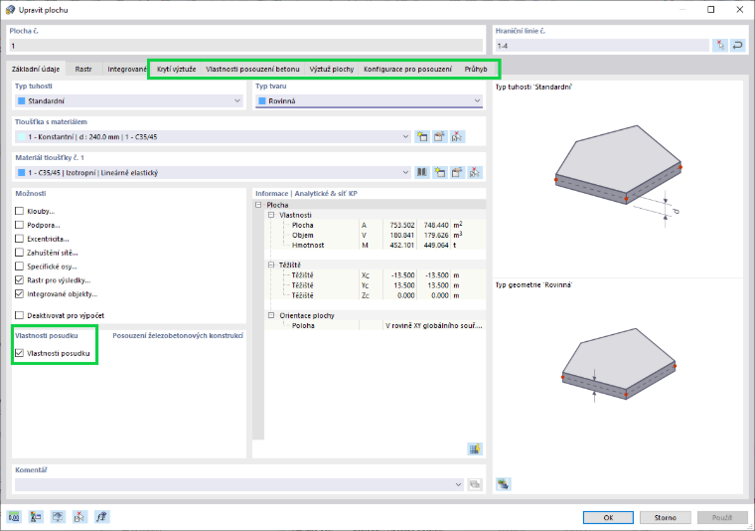Confirm with the OK button
This screenshot has width=755, height=531.
coord(608,517)
